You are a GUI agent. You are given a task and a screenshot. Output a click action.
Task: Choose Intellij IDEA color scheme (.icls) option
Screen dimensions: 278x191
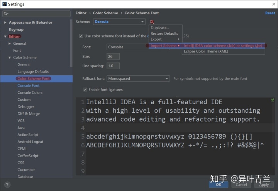(224, 46)
